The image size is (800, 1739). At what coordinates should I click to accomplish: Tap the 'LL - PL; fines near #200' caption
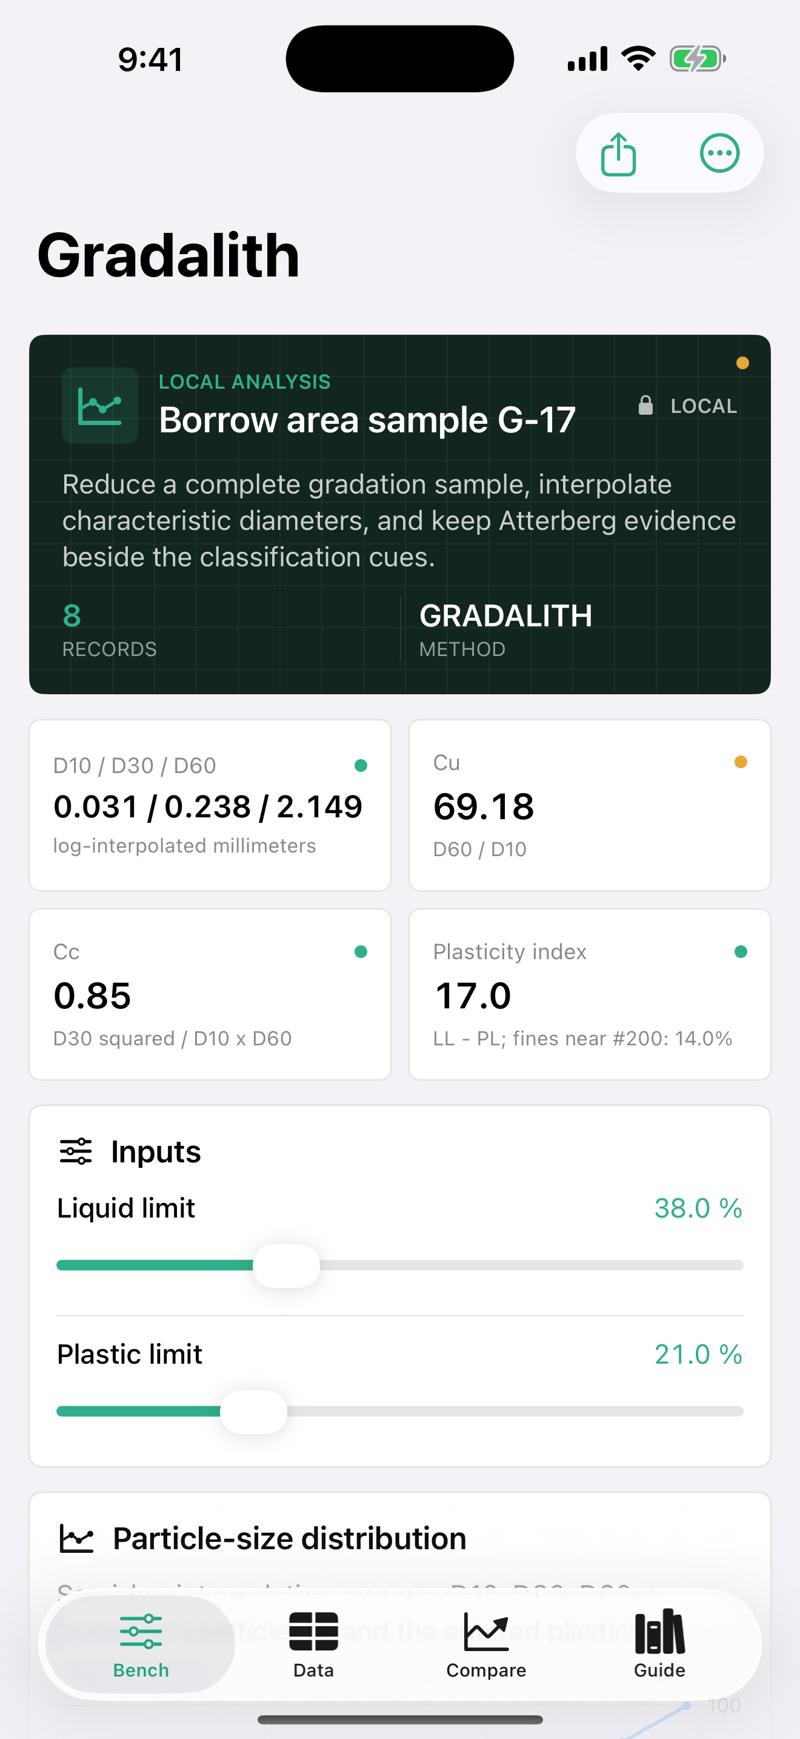(x=582, y=1038)
